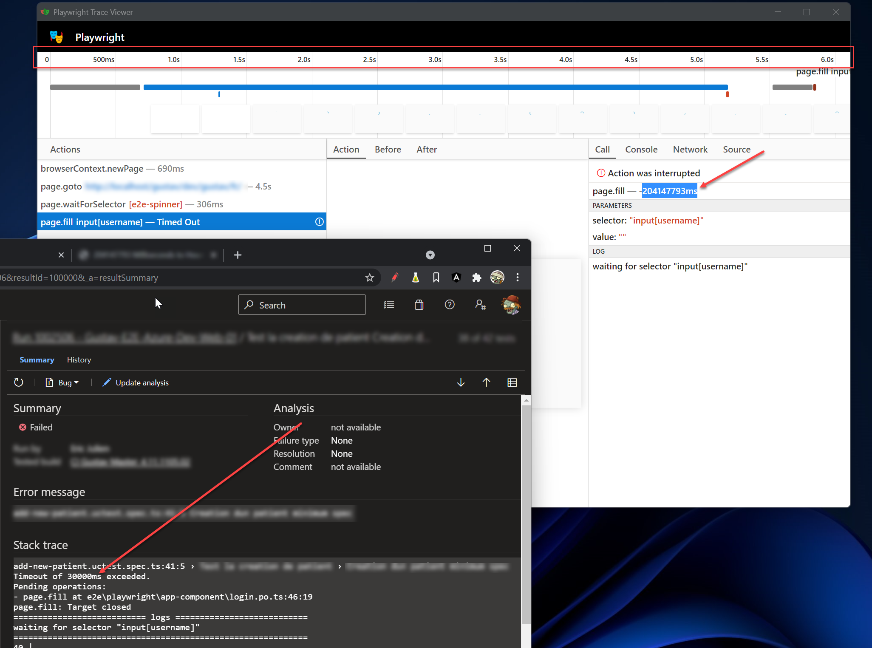This screenshot has width=872, height=648.
Task: Select the page.fill input[username] action
Action: point(182,222)
